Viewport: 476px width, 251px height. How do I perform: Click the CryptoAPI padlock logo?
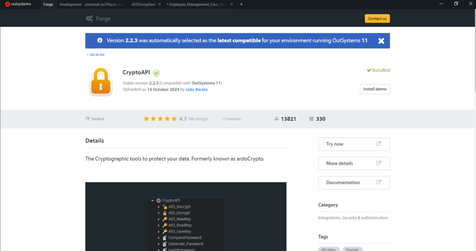pyautogui.click(x=100, y=81)
